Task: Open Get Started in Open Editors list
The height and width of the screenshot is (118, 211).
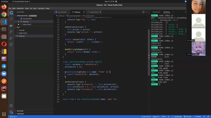Action: pyautogui.click(x=34, y=19)
